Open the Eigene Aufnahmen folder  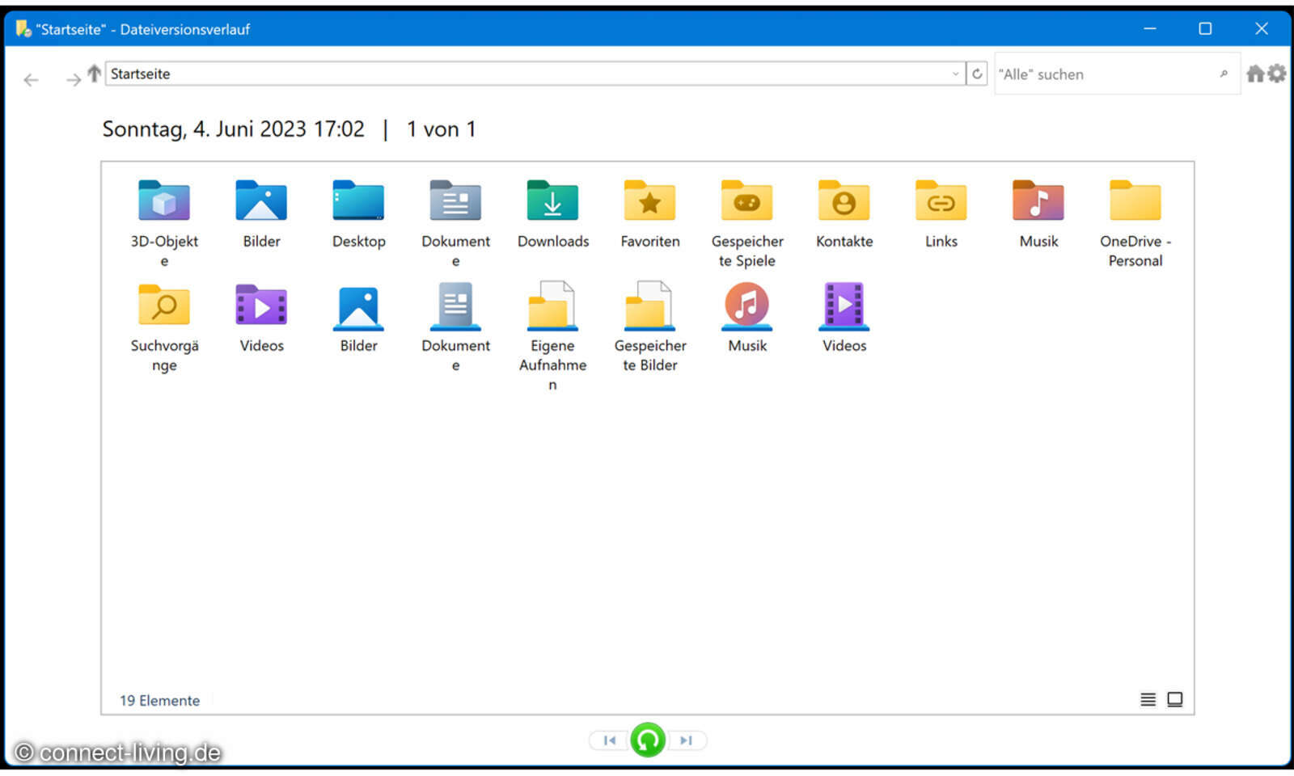552,307
